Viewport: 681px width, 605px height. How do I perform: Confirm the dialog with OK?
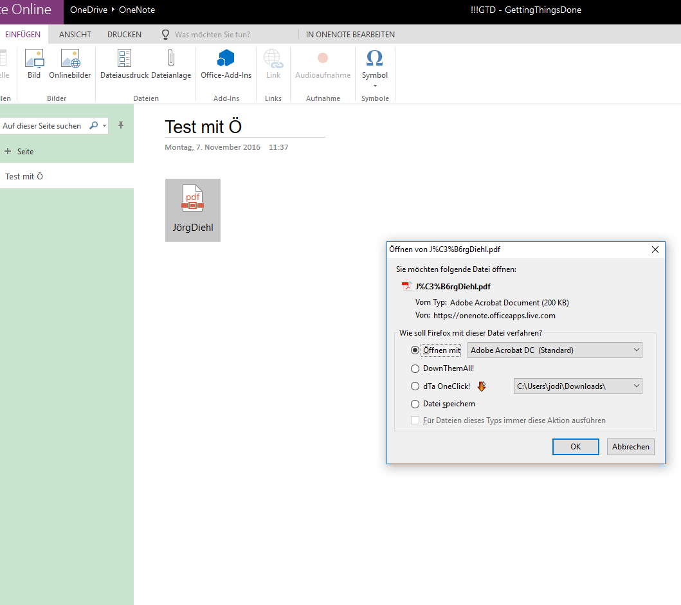pyautogui.click(x=576, y=447)
